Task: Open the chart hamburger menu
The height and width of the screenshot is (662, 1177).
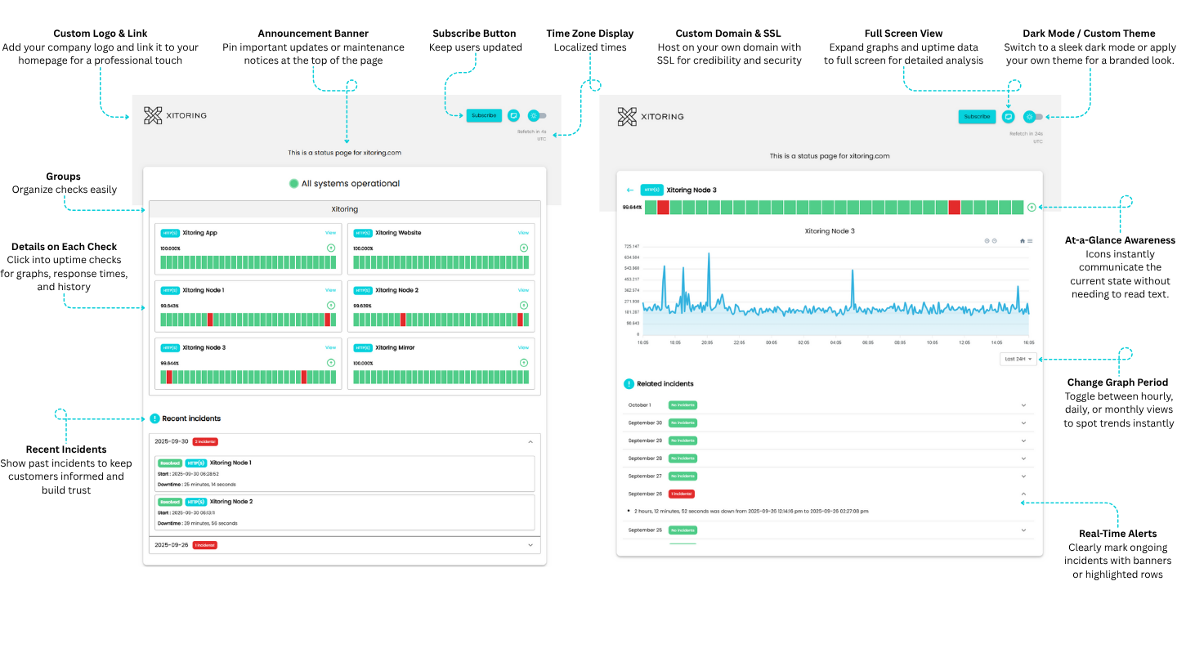Action: coord(1030,241)
